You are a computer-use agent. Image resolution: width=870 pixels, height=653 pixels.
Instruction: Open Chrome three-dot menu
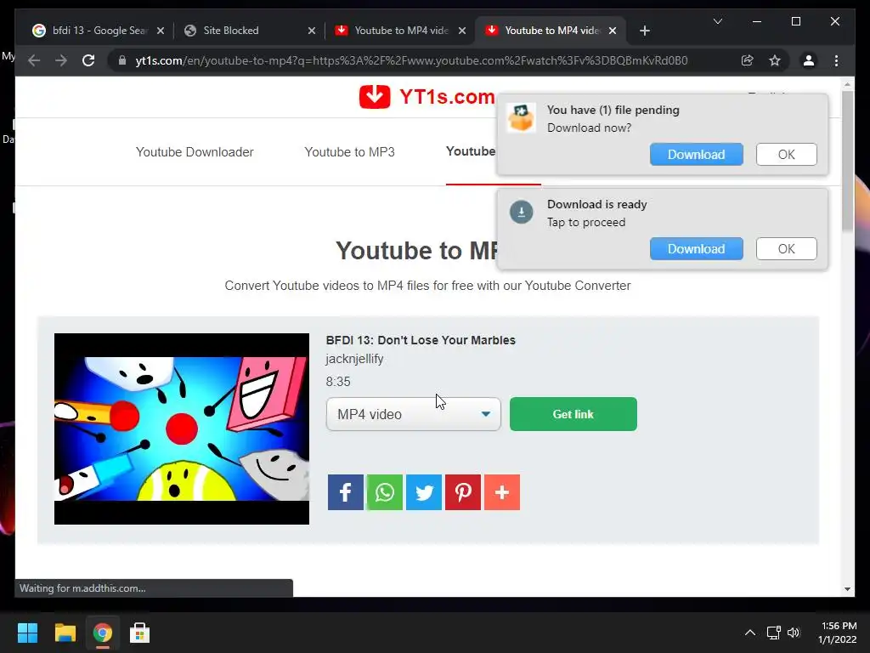(x=836, y=60)
